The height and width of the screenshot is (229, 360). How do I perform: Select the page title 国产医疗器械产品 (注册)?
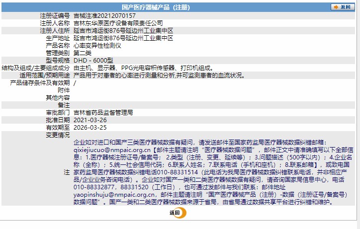tap(155, 7)
